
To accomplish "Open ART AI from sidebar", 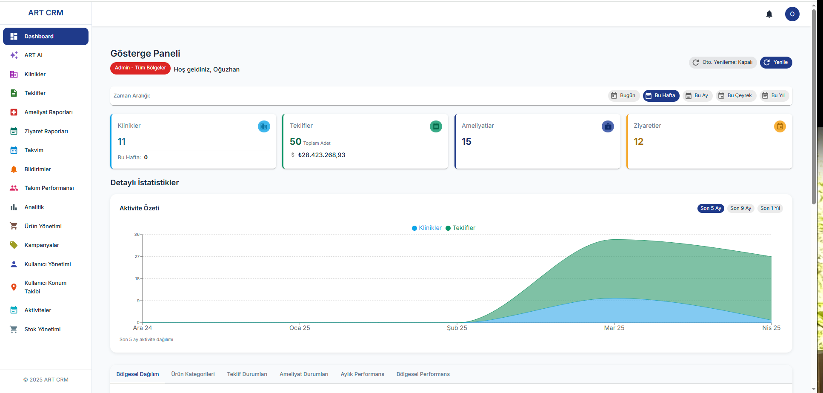I will tap(33, 55).
